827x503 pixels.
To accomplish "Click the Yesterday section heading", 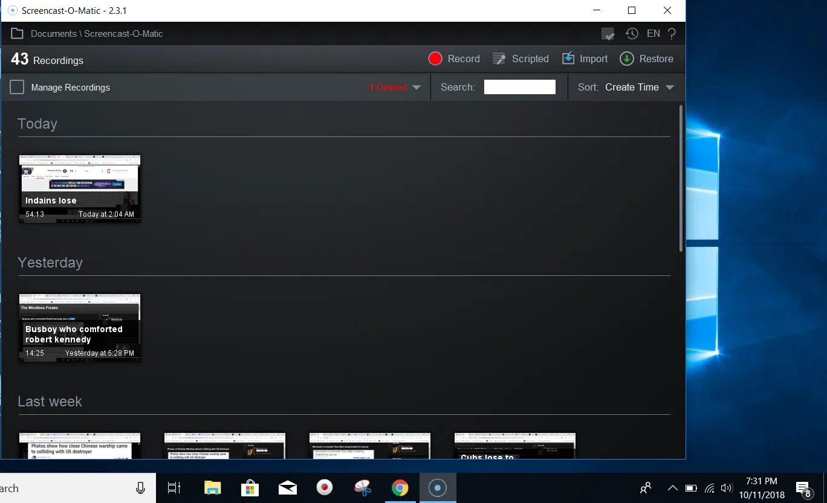I will coord(50,263).
